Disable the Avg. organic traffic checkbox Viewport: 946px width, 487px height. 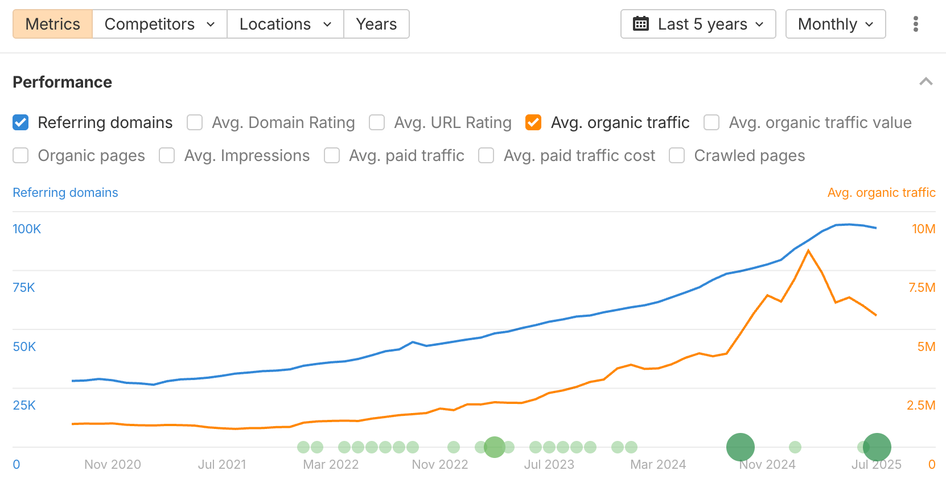point(533,122)
